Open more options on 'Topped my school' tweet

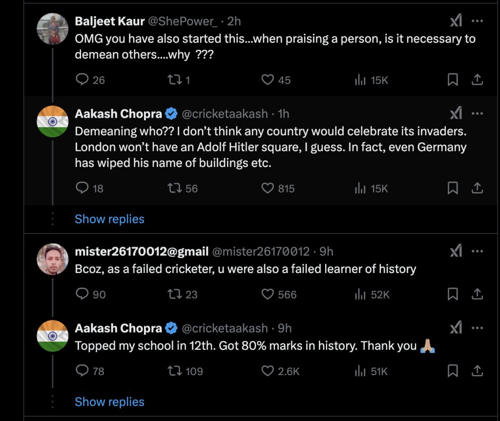pyautogui.click(x=478, y=328)
